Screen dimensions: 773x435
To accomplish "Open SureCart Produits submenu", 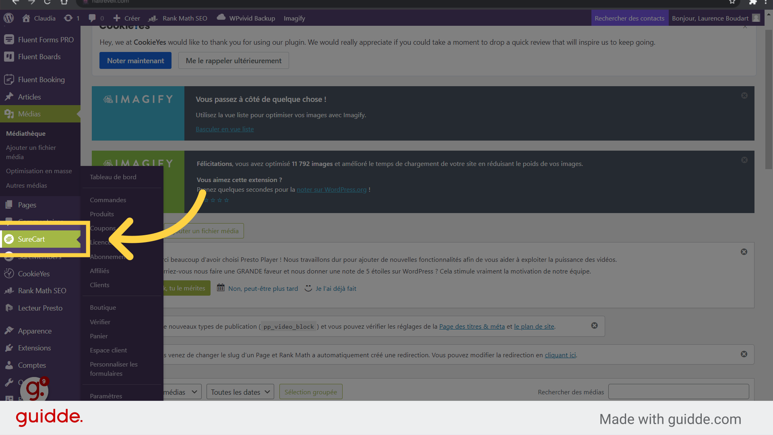I will point(102,214).
